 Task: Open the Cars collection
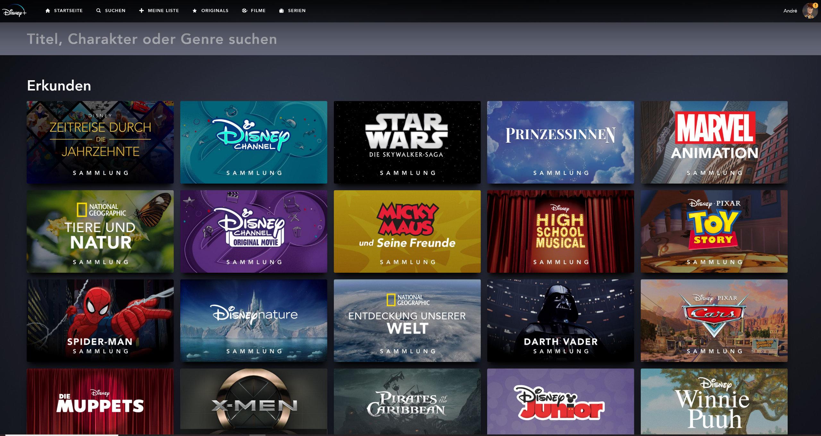714,321
